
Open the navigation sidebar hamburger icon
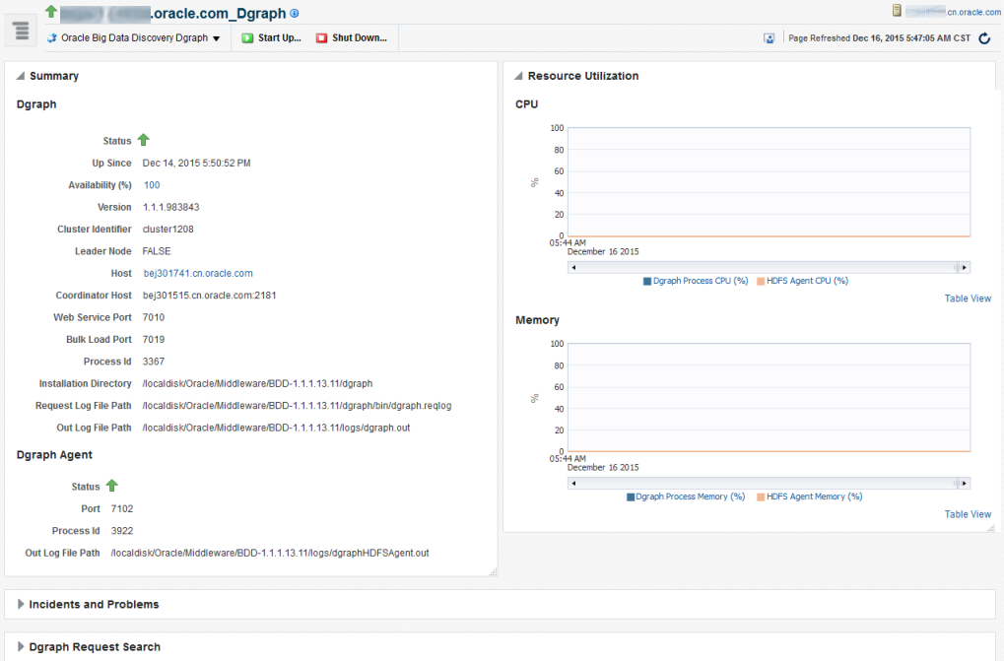[x=20, y=30]
